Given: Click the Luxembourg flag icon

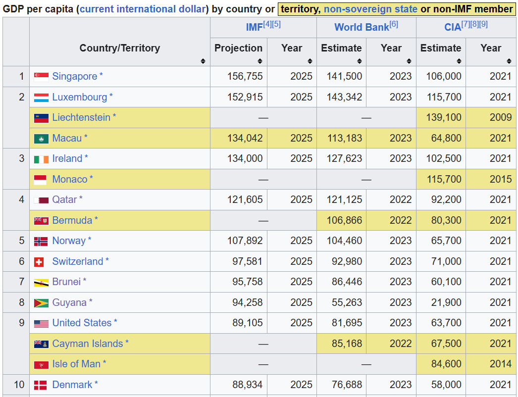Looking at the screenshot, I should pyautogui.click(x=41, y=98).
